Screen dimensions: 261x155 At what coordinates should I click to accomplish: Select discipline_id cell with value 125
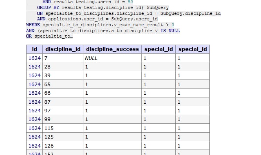[63, 137]
